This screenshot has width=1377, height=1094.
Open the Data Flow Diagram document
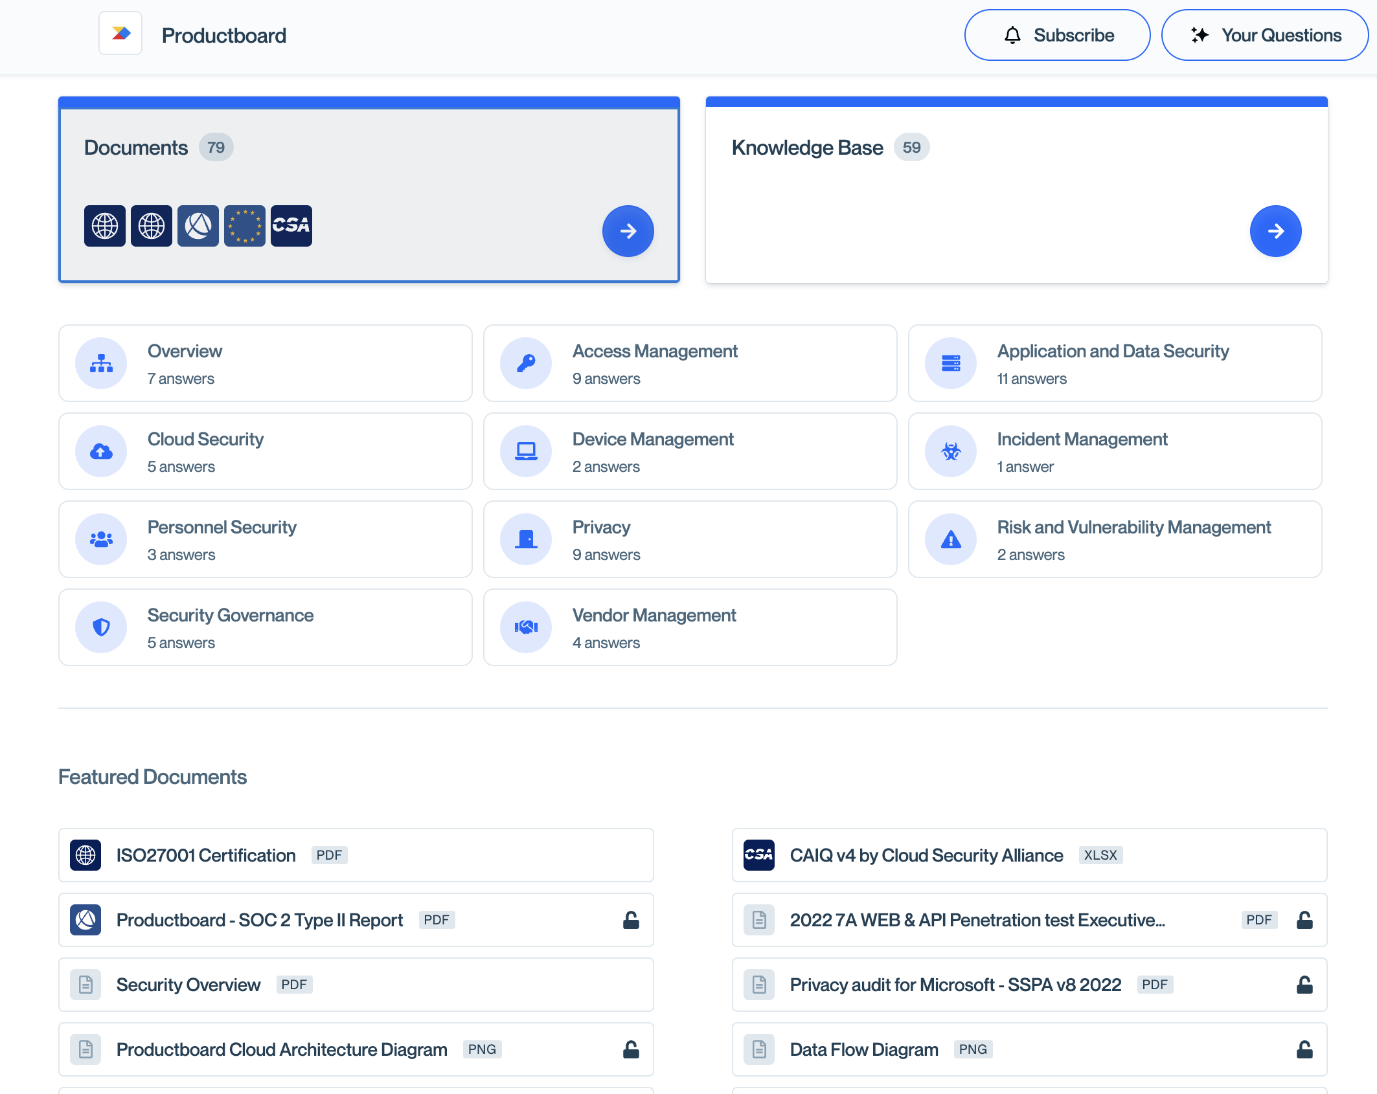click(x=1030, y=1049)
